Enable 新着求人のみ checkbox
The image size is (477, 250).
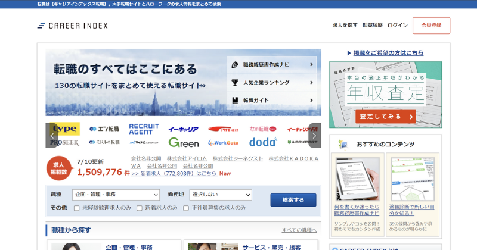140,208
